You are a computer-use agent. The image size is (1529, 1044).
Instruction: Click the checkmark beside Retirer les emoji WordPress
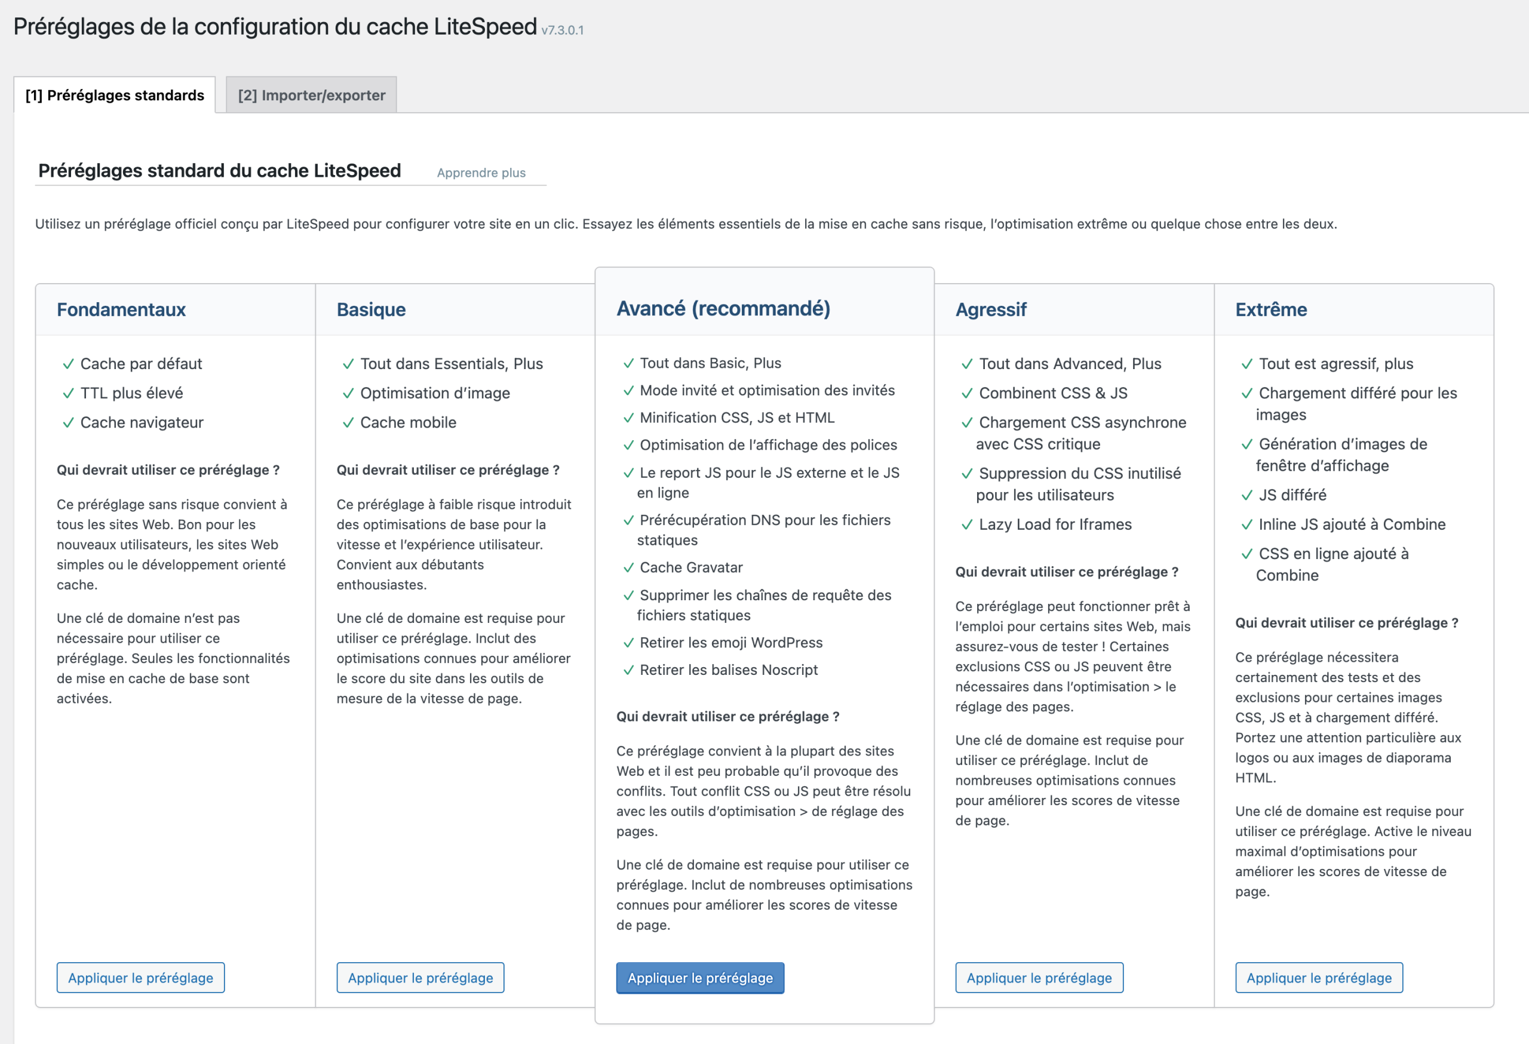tap(628, 643)
